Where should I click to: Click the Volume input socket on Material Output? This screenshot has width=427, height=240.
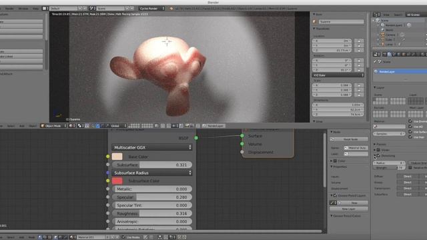(242, 144)
